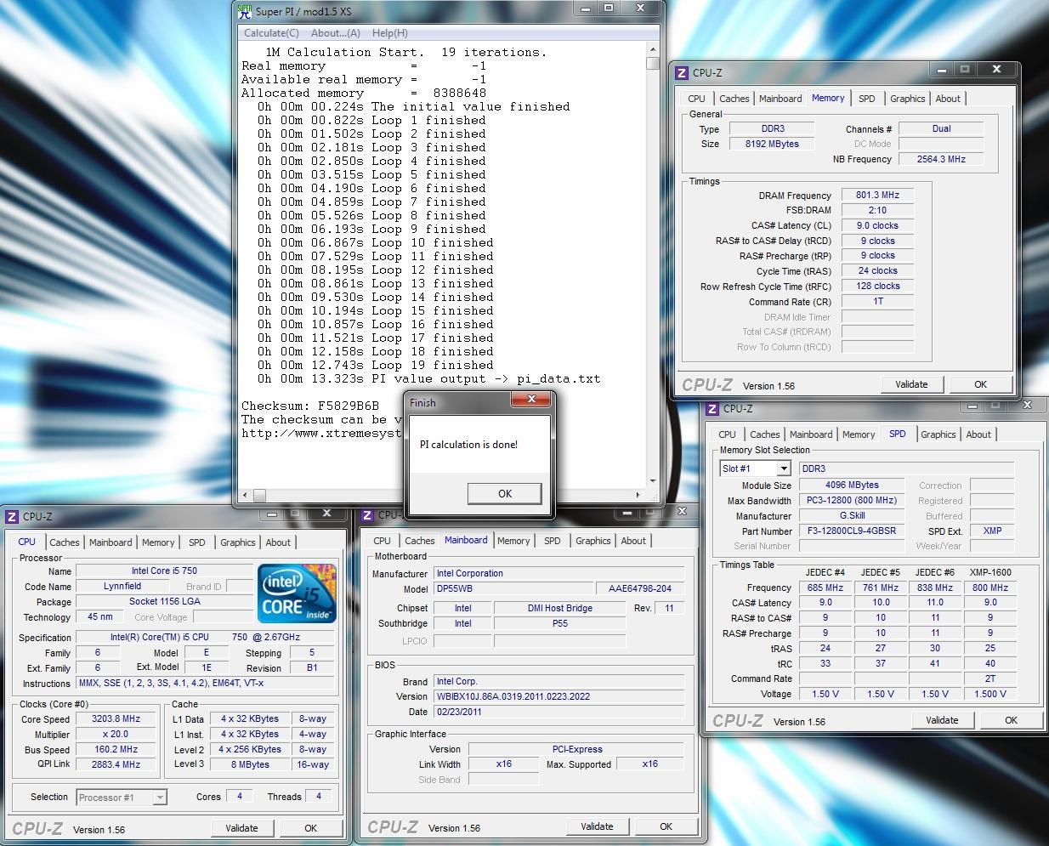Switch to Mainboard tab in Memory window
This screenshot has height=846, width=1049.
pos(780,99)
